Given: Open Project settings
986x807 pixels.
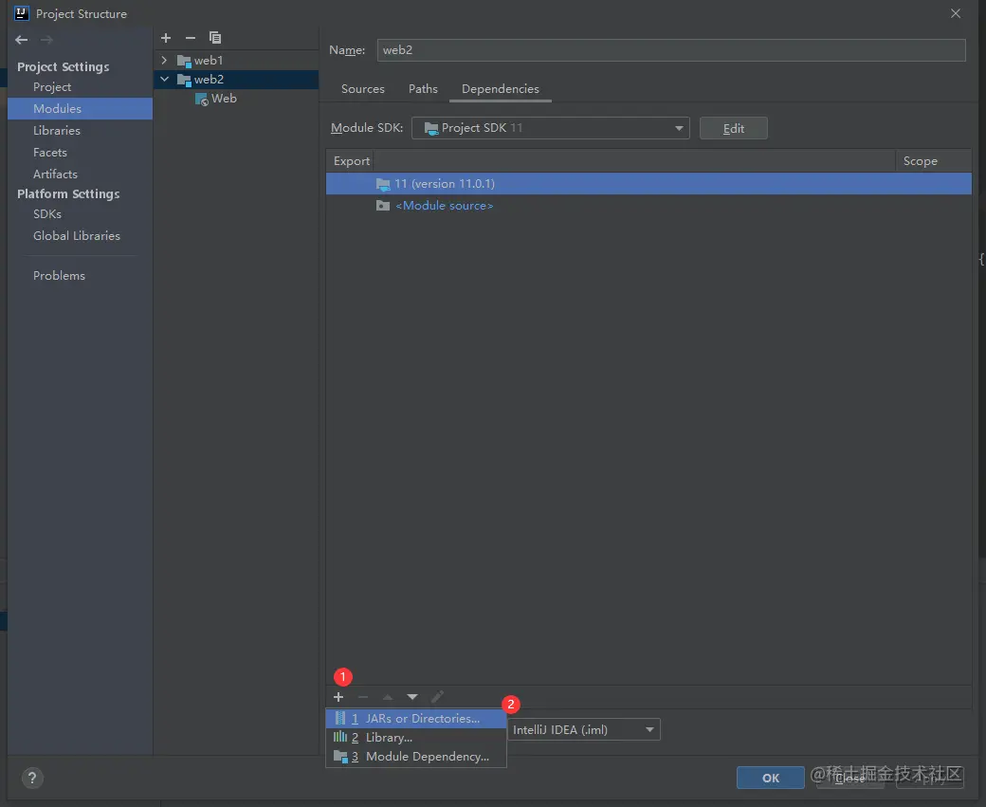Looking at the screenshot, I should click(52, 87).
